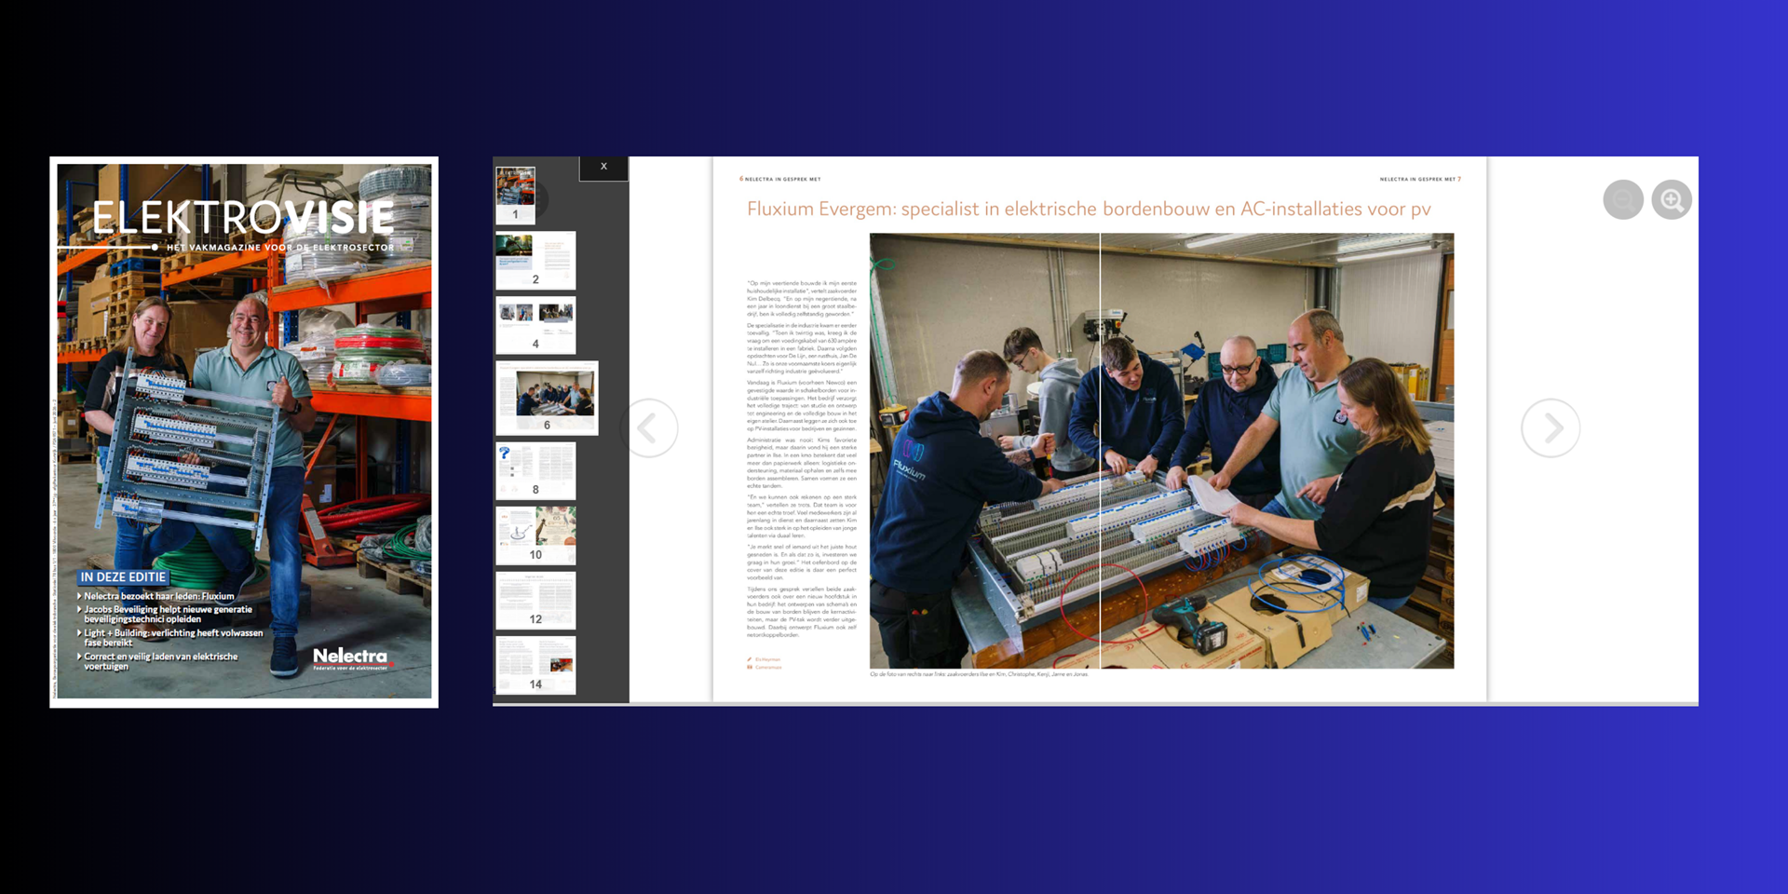
Task: Click 'Nelectra bezoekt haar leden: Fluxium' cover line
Action: tap(158, 596)
